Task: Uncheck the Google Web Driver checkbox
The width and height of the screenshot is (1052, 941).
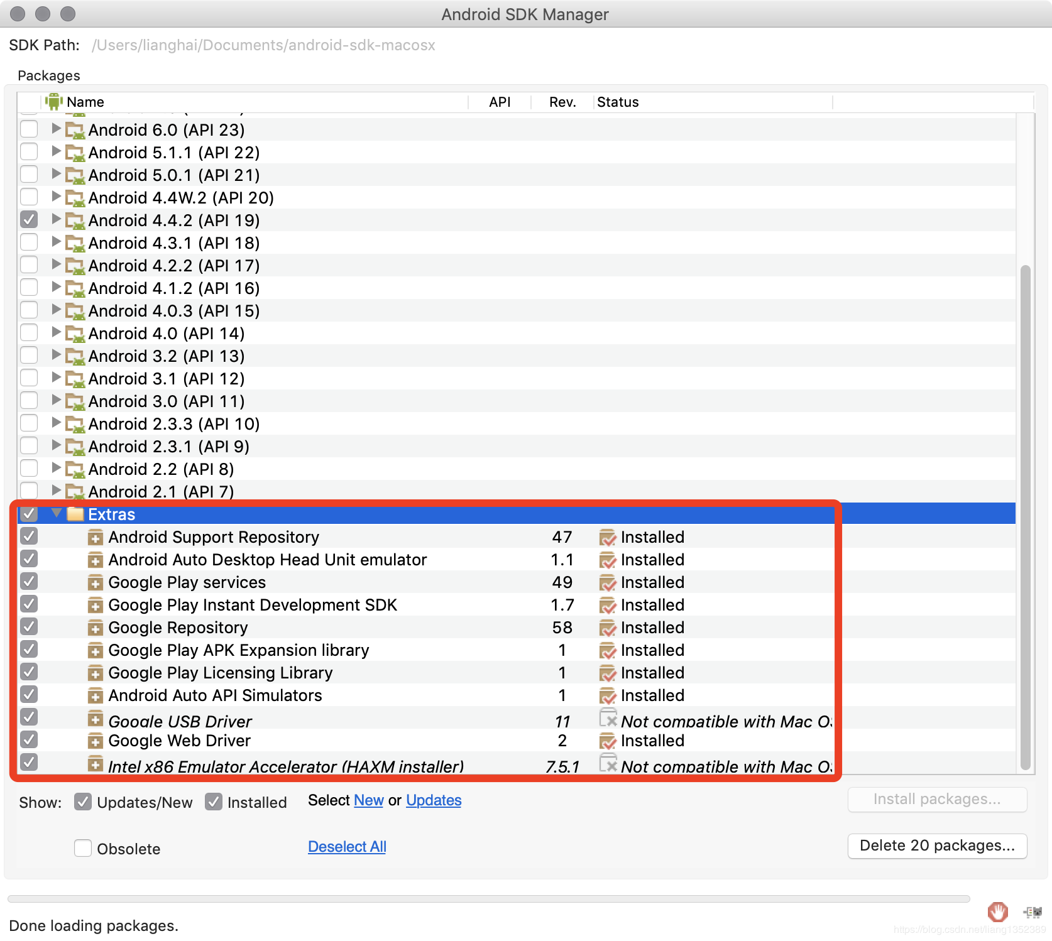Action: (29, 739)
